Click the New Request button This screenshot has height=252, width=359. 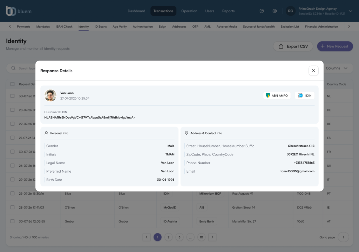[335, 46]
